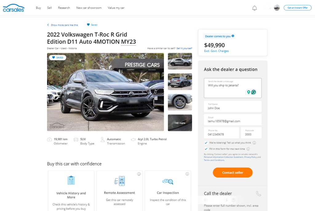The height and width of the screenshot is (211, 315).
Task: Uncheck "Fill in this form for me next time"
Action: pos(206,149)
